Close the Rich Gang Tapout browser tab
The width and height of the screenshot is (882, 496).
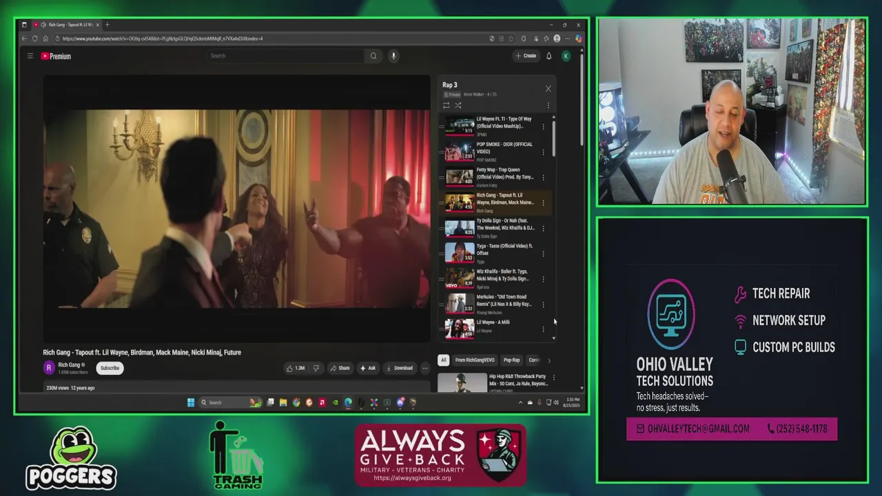[98, 25]
